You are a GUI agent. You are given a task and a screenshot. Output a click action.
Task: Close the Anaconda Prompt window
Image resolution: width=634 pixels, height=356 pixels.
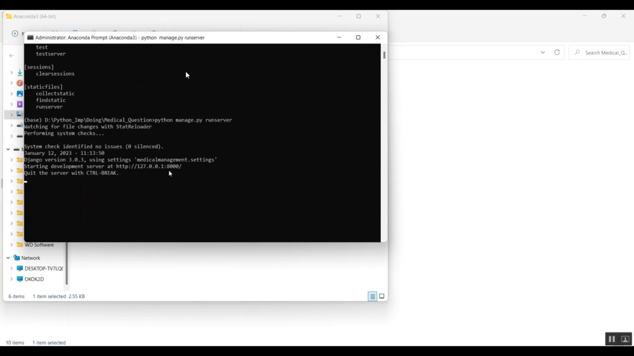click(x=378, y=38)
